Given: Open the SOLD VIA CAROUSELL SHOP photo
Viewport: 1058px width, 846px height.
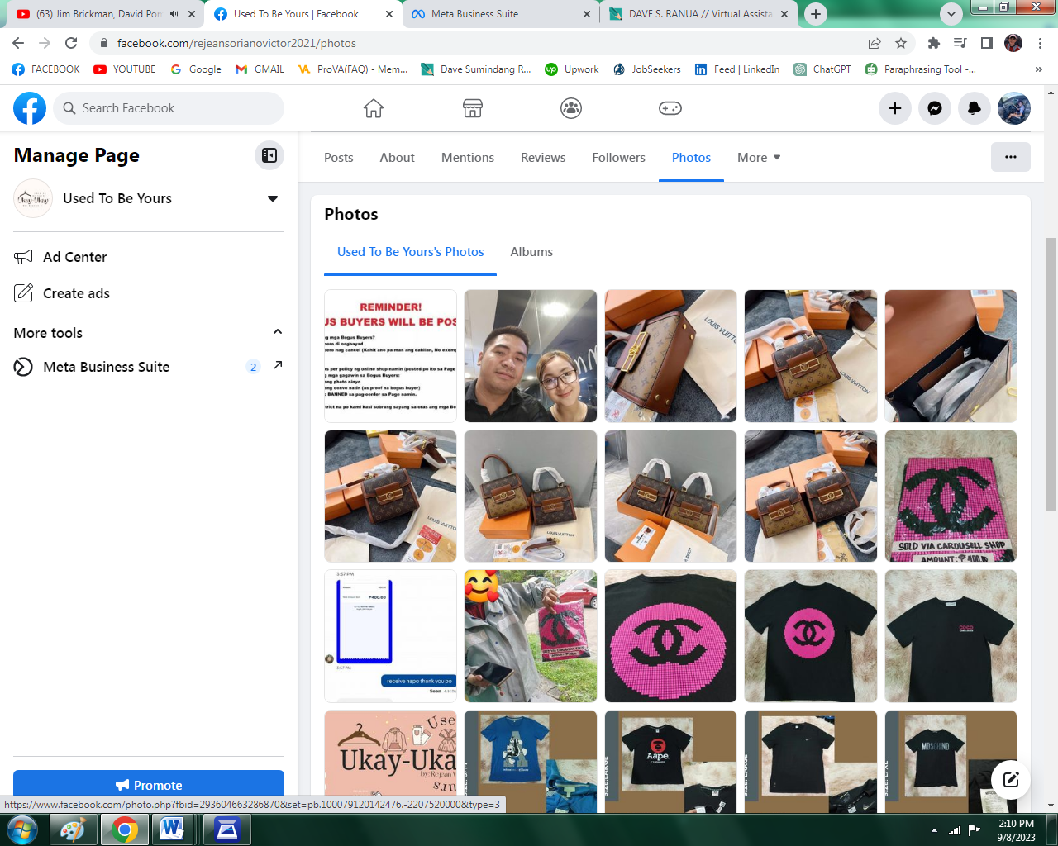Looking at the screenshot, I should (951, 496).
